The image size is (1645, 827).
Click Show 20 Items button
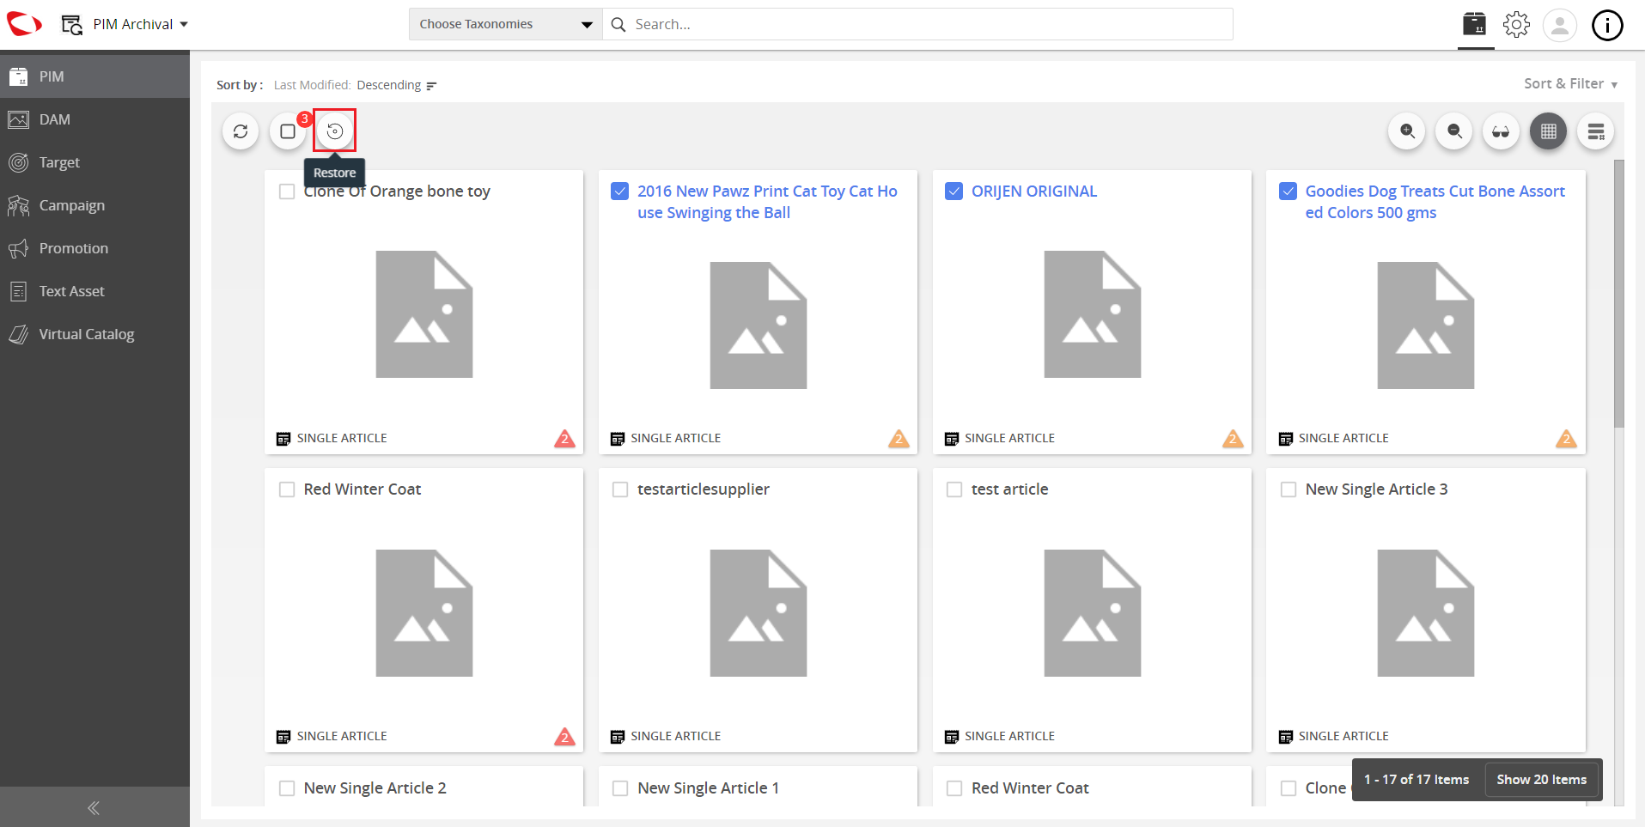pos(1541,780)
